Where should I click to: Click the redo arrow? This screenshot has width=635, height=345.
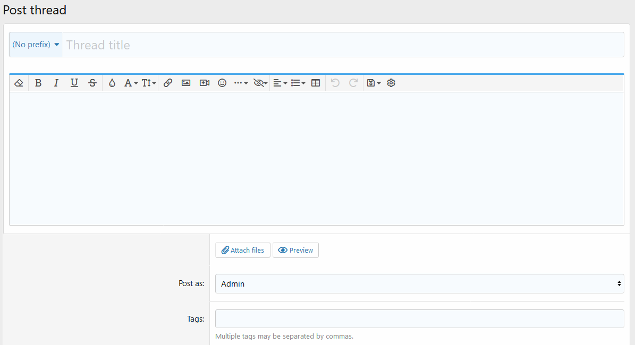[353, 83]
